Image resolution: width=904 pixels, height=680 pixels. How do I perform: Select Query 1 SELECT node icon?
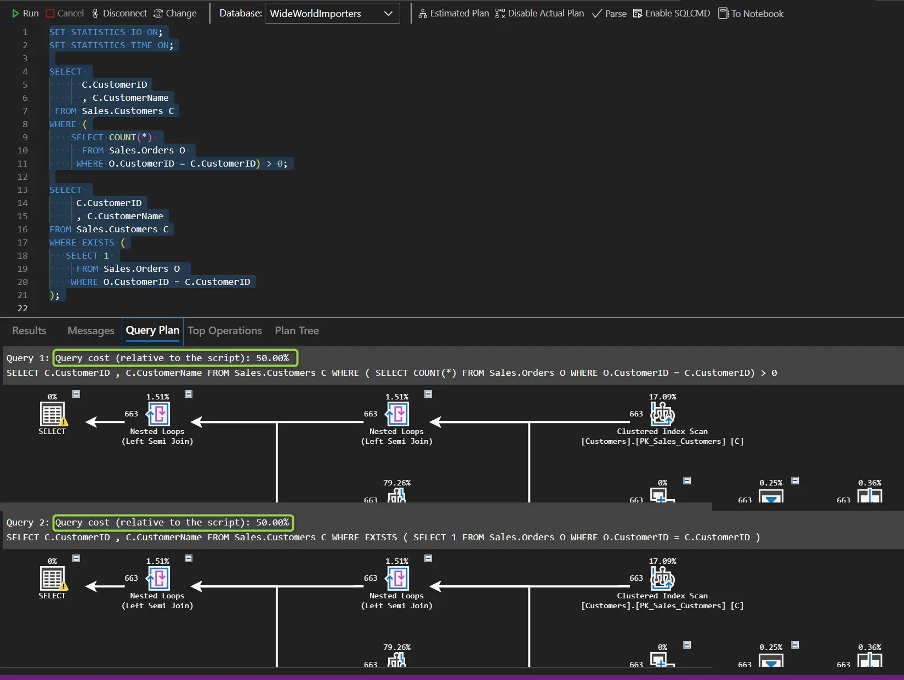coord(53,414)
